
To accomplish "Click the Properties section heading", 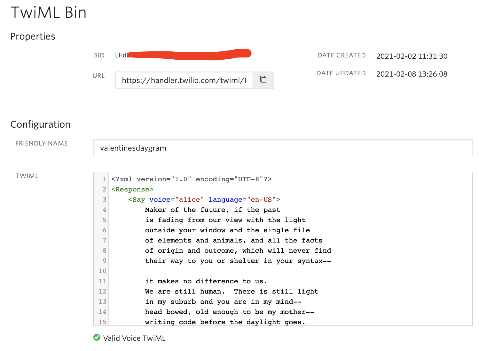I will 33,36.
